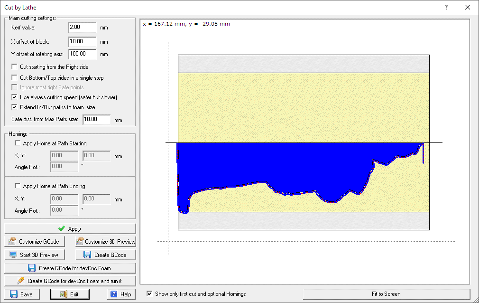Enable Cut starting from the Right side
This screenshot has height=303, width=479.
(x=14, y=66)
